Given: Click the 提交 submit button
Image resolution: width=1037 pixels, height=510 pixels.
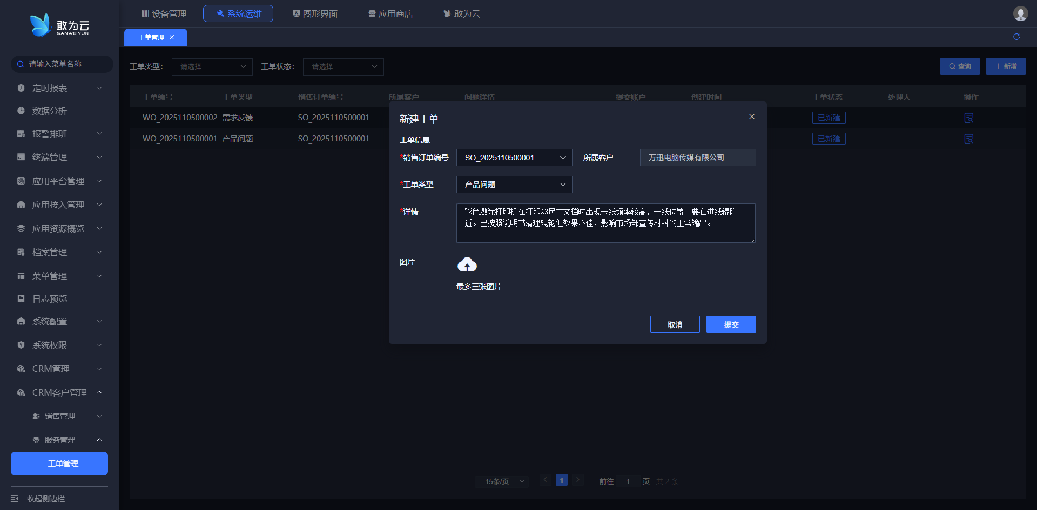Looking at the screenshot, I should pyautogui.click(x=731, y=324).
